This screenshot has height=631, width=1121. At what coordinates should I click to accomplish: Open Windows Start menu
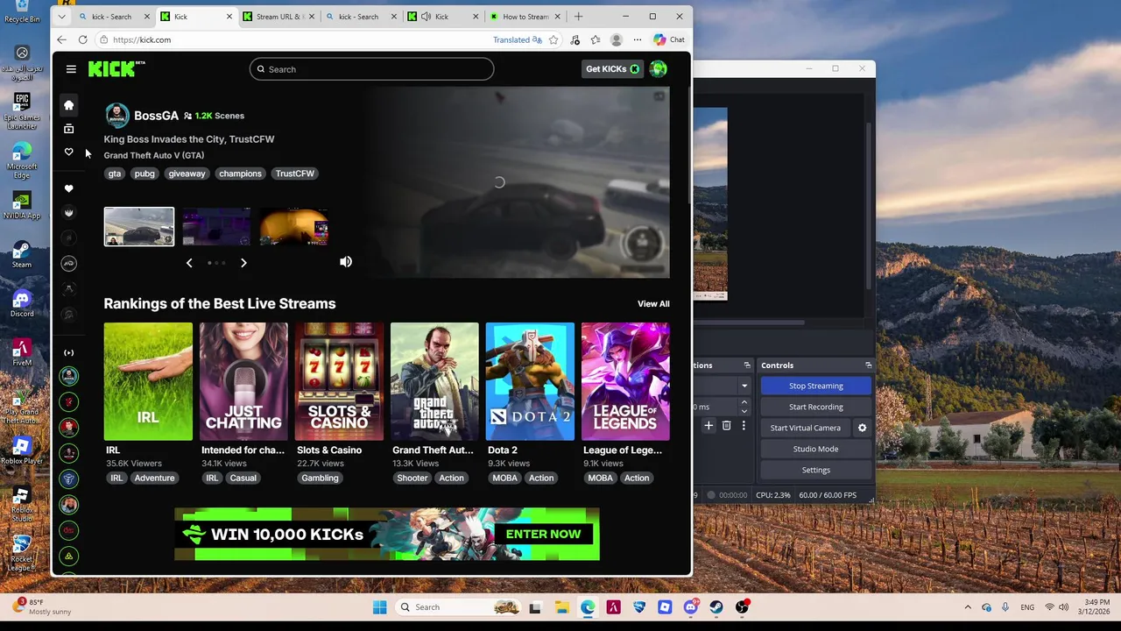coord(379,607)
